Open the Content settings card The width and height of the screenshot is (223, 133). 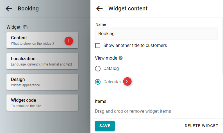point(42,40)
